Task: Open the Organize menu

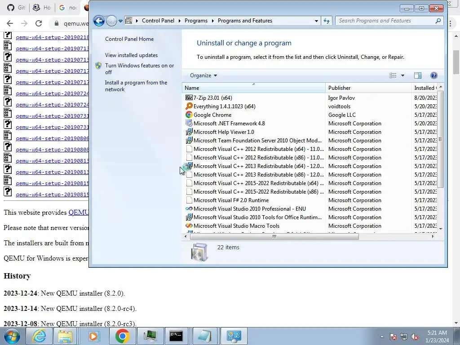Action: click(203, 75)
